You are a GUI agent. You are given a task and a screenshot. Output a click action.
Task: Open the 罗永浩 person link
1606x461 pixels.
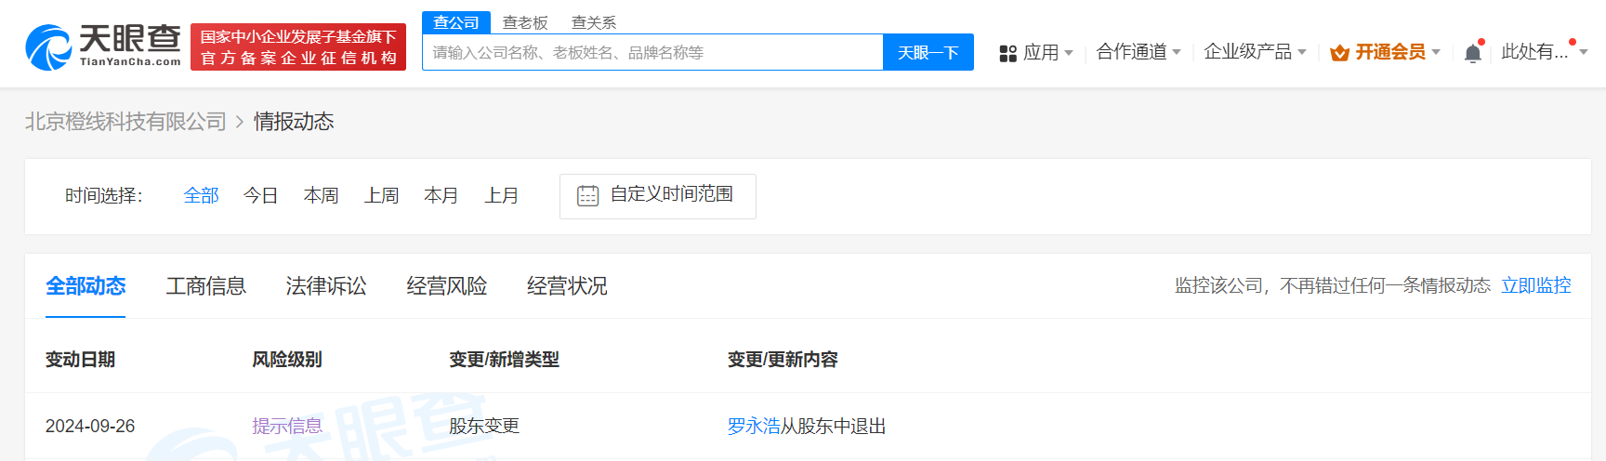click(x=754, y=426)
